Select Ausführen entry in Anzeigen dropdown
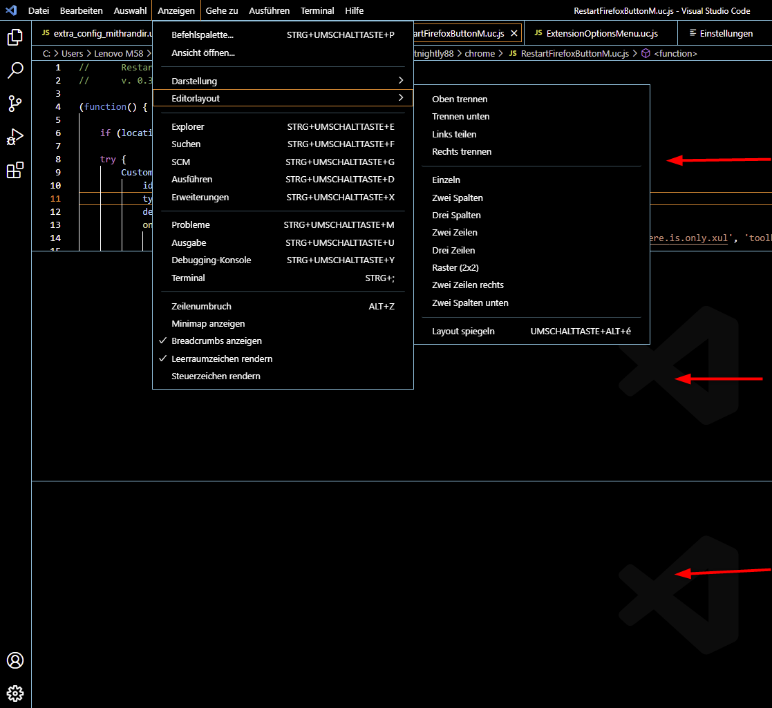This screenshot has height=708, width=772. tap(283, 179)
